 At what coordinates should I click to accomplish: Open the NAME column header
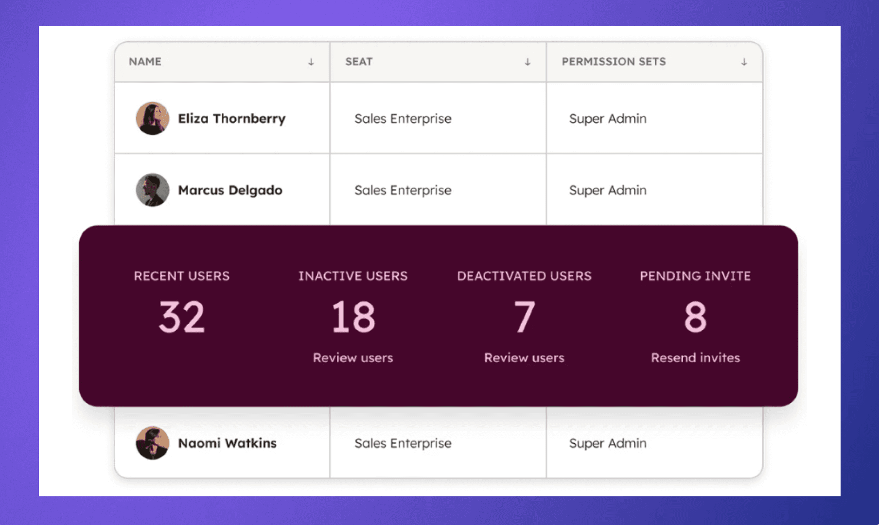coord(145,62)
